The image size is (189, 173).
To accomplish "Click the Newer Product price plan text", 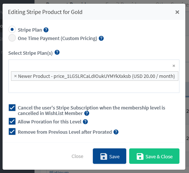I will tap(97, 76).
